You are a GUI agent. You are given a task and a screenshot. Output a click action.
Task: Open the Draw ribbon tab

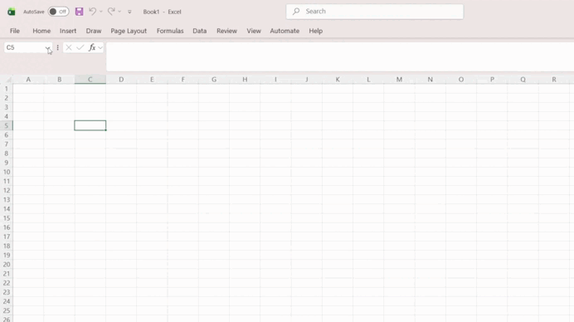tap(94, 31)
